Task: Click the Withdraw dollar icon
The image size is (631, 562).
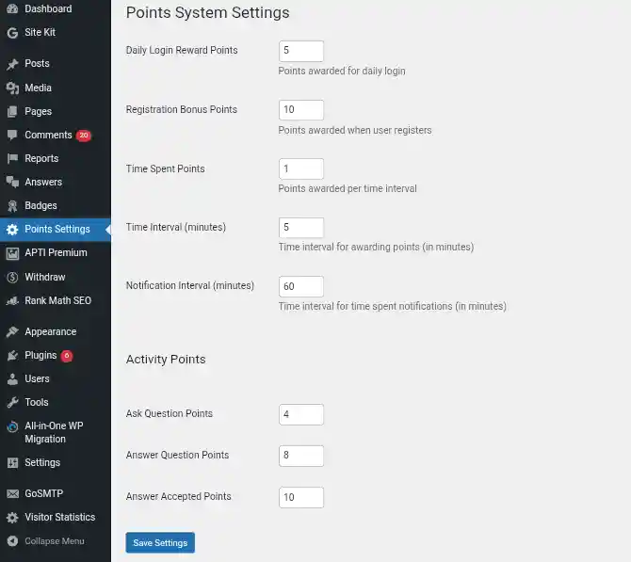Action: (12, 277)
